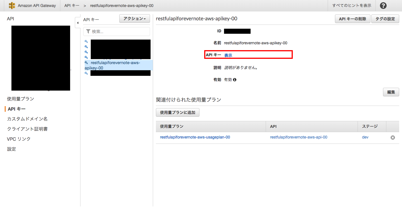Select APIキー in the sidebar
This screenshot has width=402, height=209.
(17, 109)
